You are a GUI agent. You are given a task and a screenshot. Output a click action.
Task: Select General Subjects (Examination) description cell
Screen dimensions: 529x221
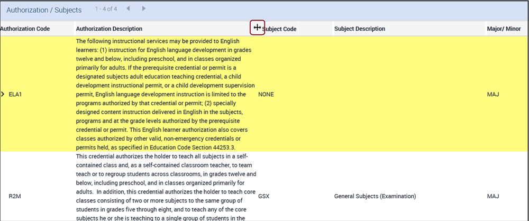[x=375, y=196]
